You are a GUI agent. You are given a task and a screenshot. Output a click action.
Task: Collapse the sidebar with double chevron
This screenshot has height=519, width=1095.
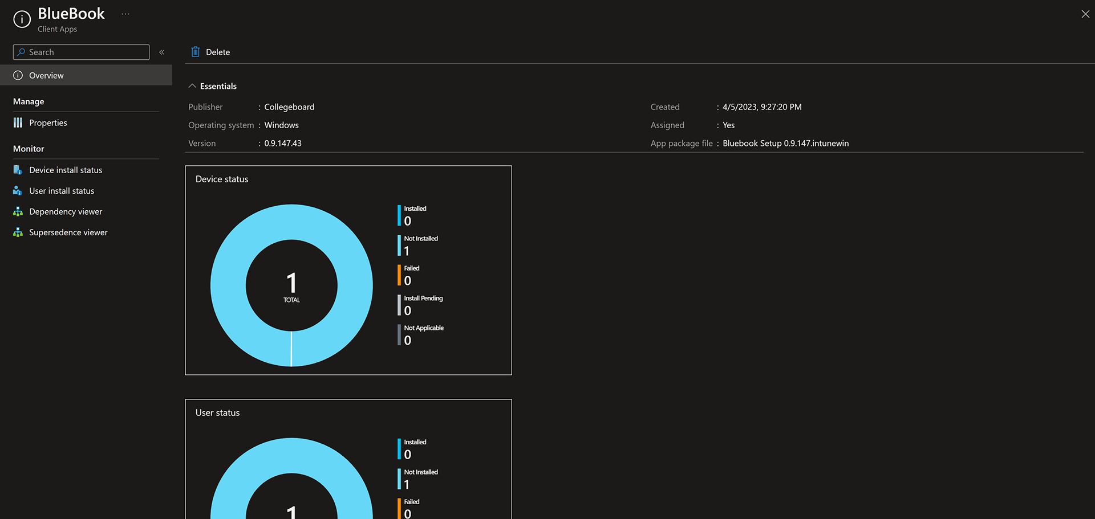click(162, 52)
